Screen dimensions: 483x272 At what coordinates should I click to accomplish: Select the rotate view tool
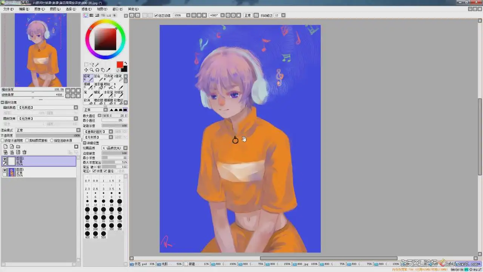tap(97, 70)
